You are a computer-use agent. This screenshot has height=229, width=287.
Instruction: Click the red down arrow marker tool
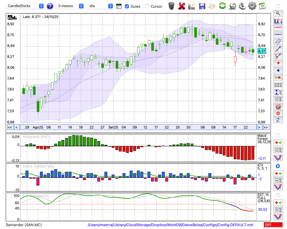coord(278,63)
